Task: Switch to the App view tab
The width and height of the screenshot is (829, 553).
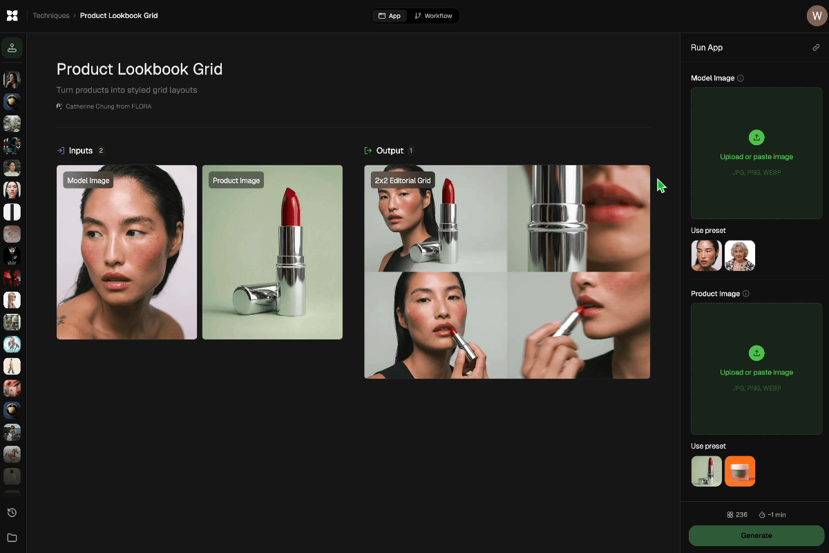Action: point(390,16)
